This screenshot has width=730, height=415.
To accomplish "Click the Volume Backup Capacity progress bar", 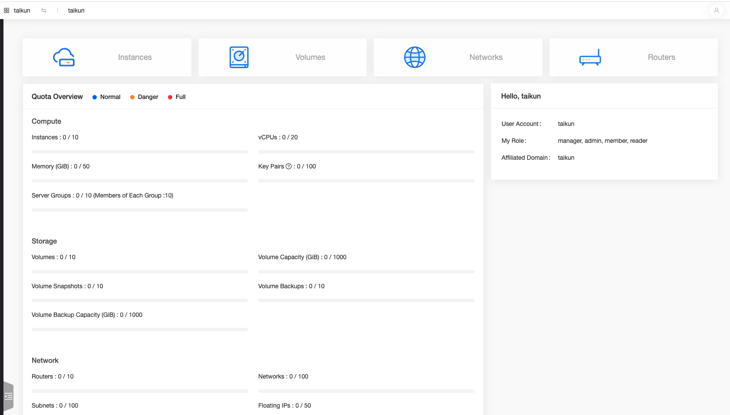I will click(x=140, y=329).
